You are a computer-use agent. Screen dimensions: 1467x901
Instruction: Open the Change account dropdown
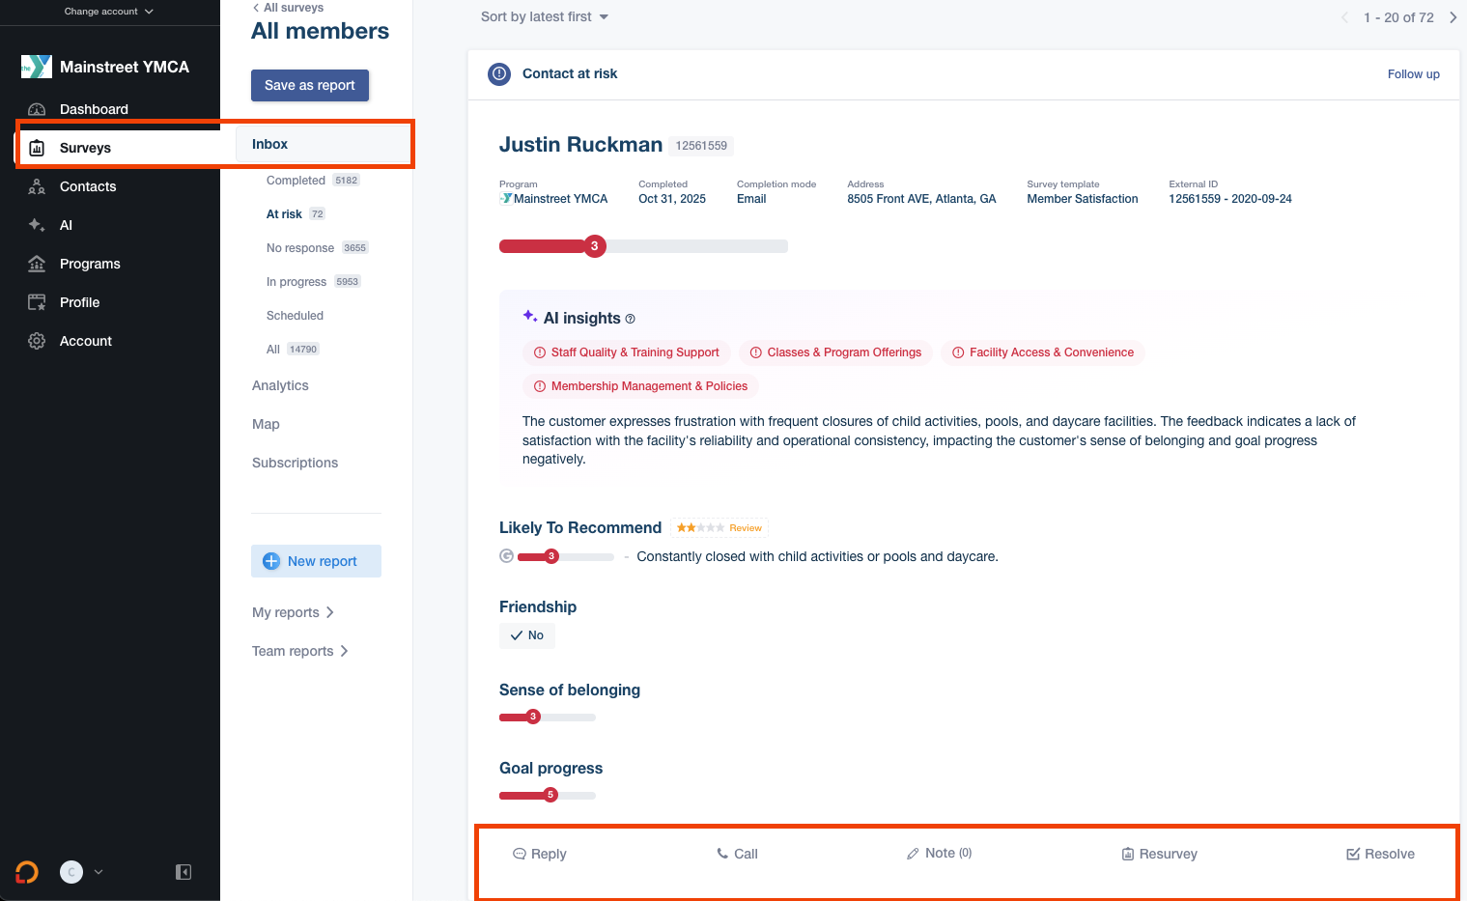(108, 12)
